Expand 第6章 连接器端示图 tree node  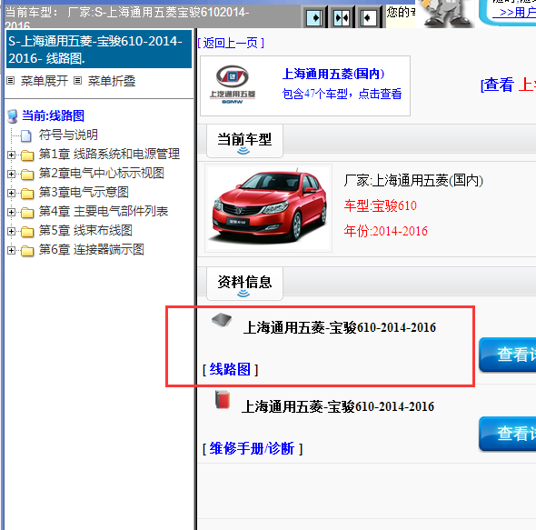11,251
